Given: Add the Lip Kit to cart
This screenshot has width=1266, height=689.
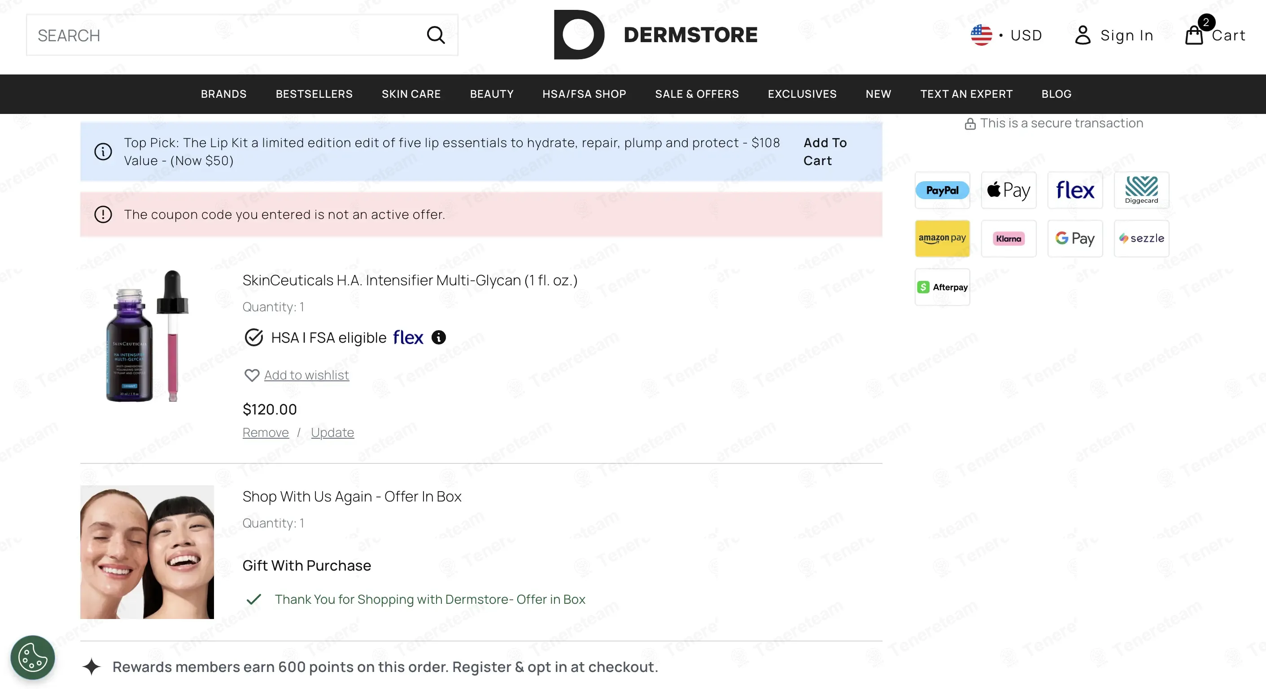Looking at the screenshot, I should pyautogui.click(x=825, y=151).
